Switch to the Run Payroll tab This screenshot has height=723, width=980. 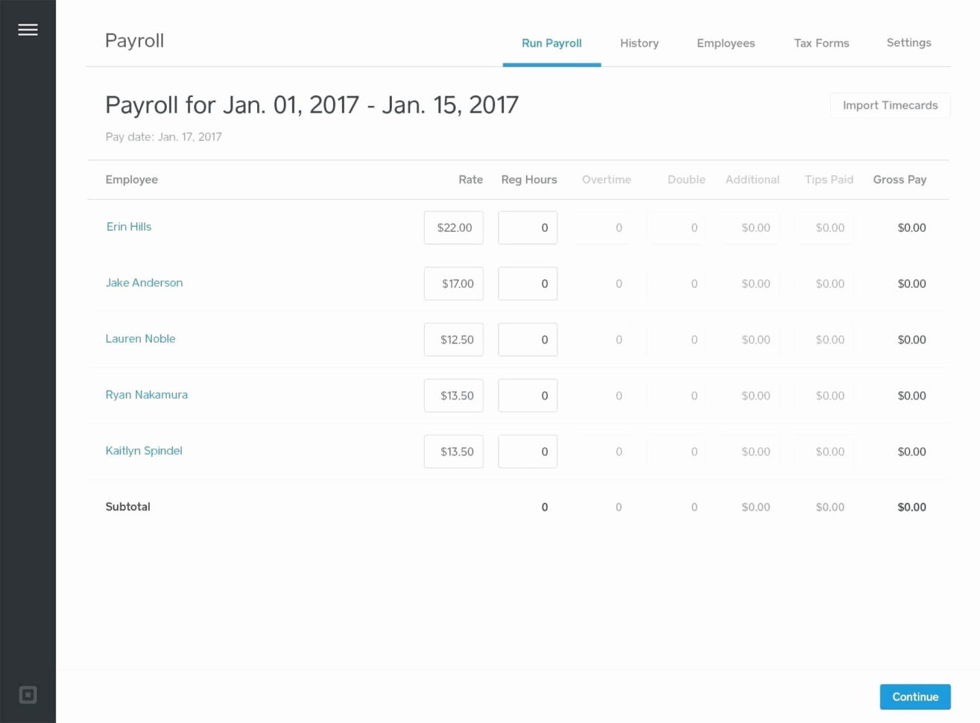551,43
